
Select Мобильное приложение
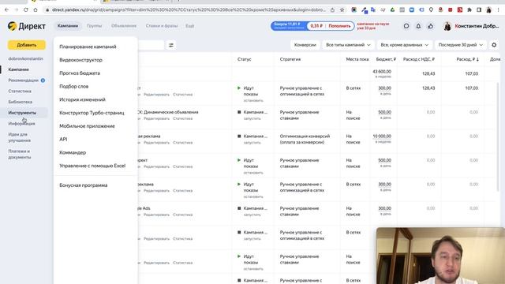click(x=87, y=126)
